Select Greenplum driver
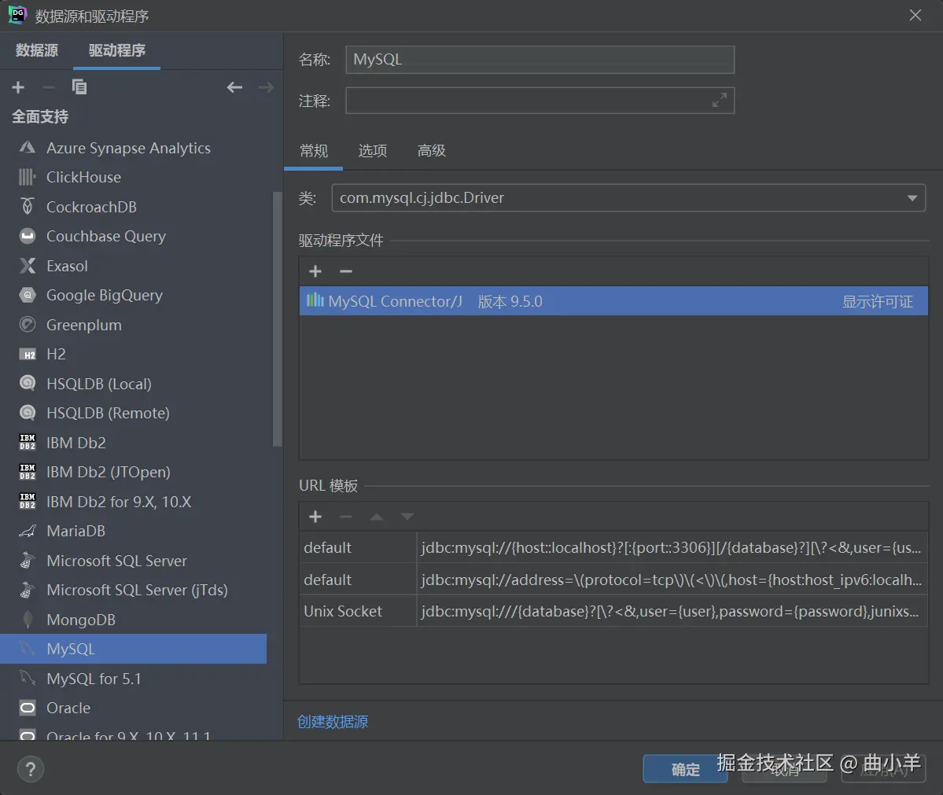Viewport: 943px width, 795px height. click(134, 325)
